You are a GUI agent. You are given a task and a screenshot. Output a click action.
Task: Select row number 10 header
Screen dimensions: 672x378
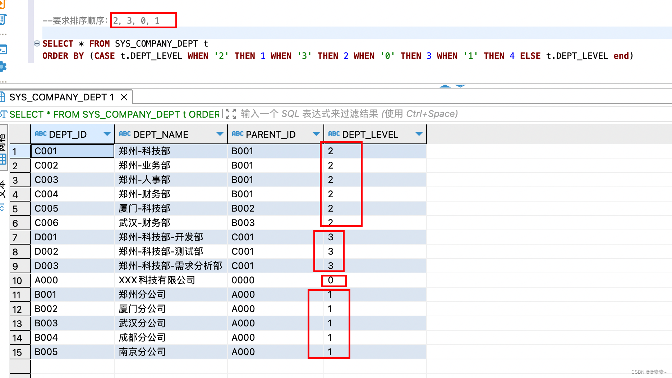point(20,280)
